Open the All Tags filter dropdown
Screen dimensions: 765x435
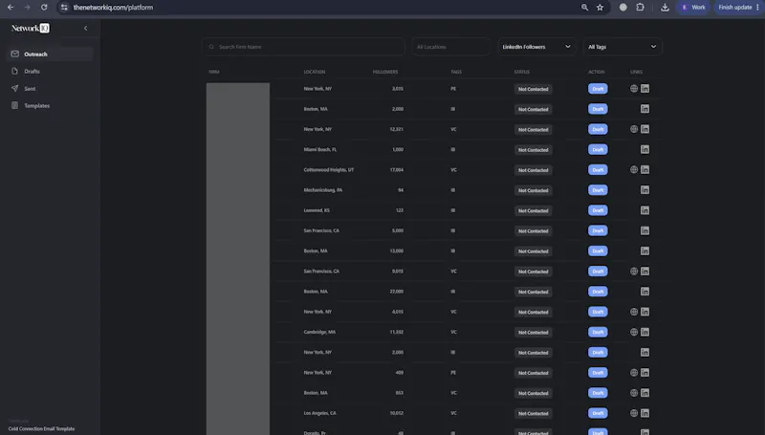[623, 47]
